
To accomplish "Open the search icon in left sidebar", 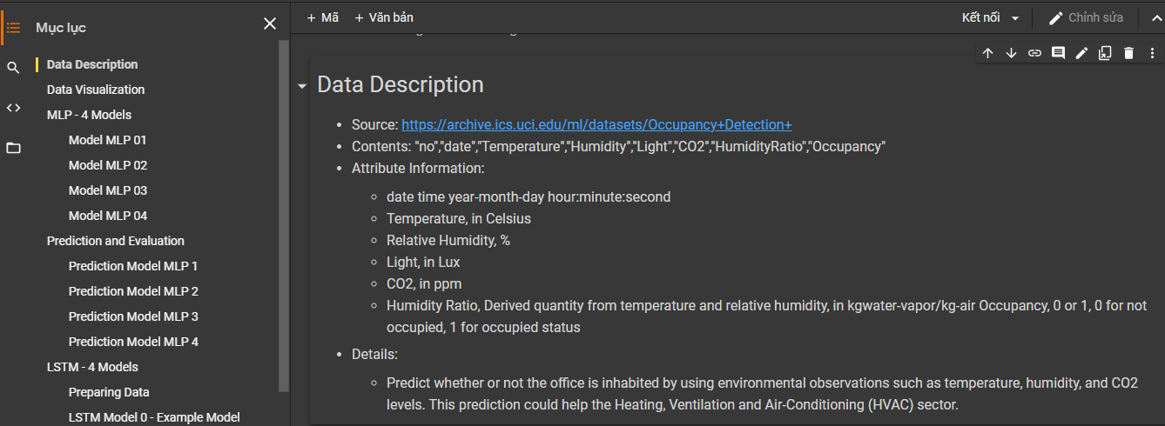I will (x=13, y=68).
